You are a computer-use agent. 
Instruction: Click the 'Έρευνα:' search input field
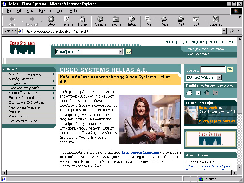213,70
